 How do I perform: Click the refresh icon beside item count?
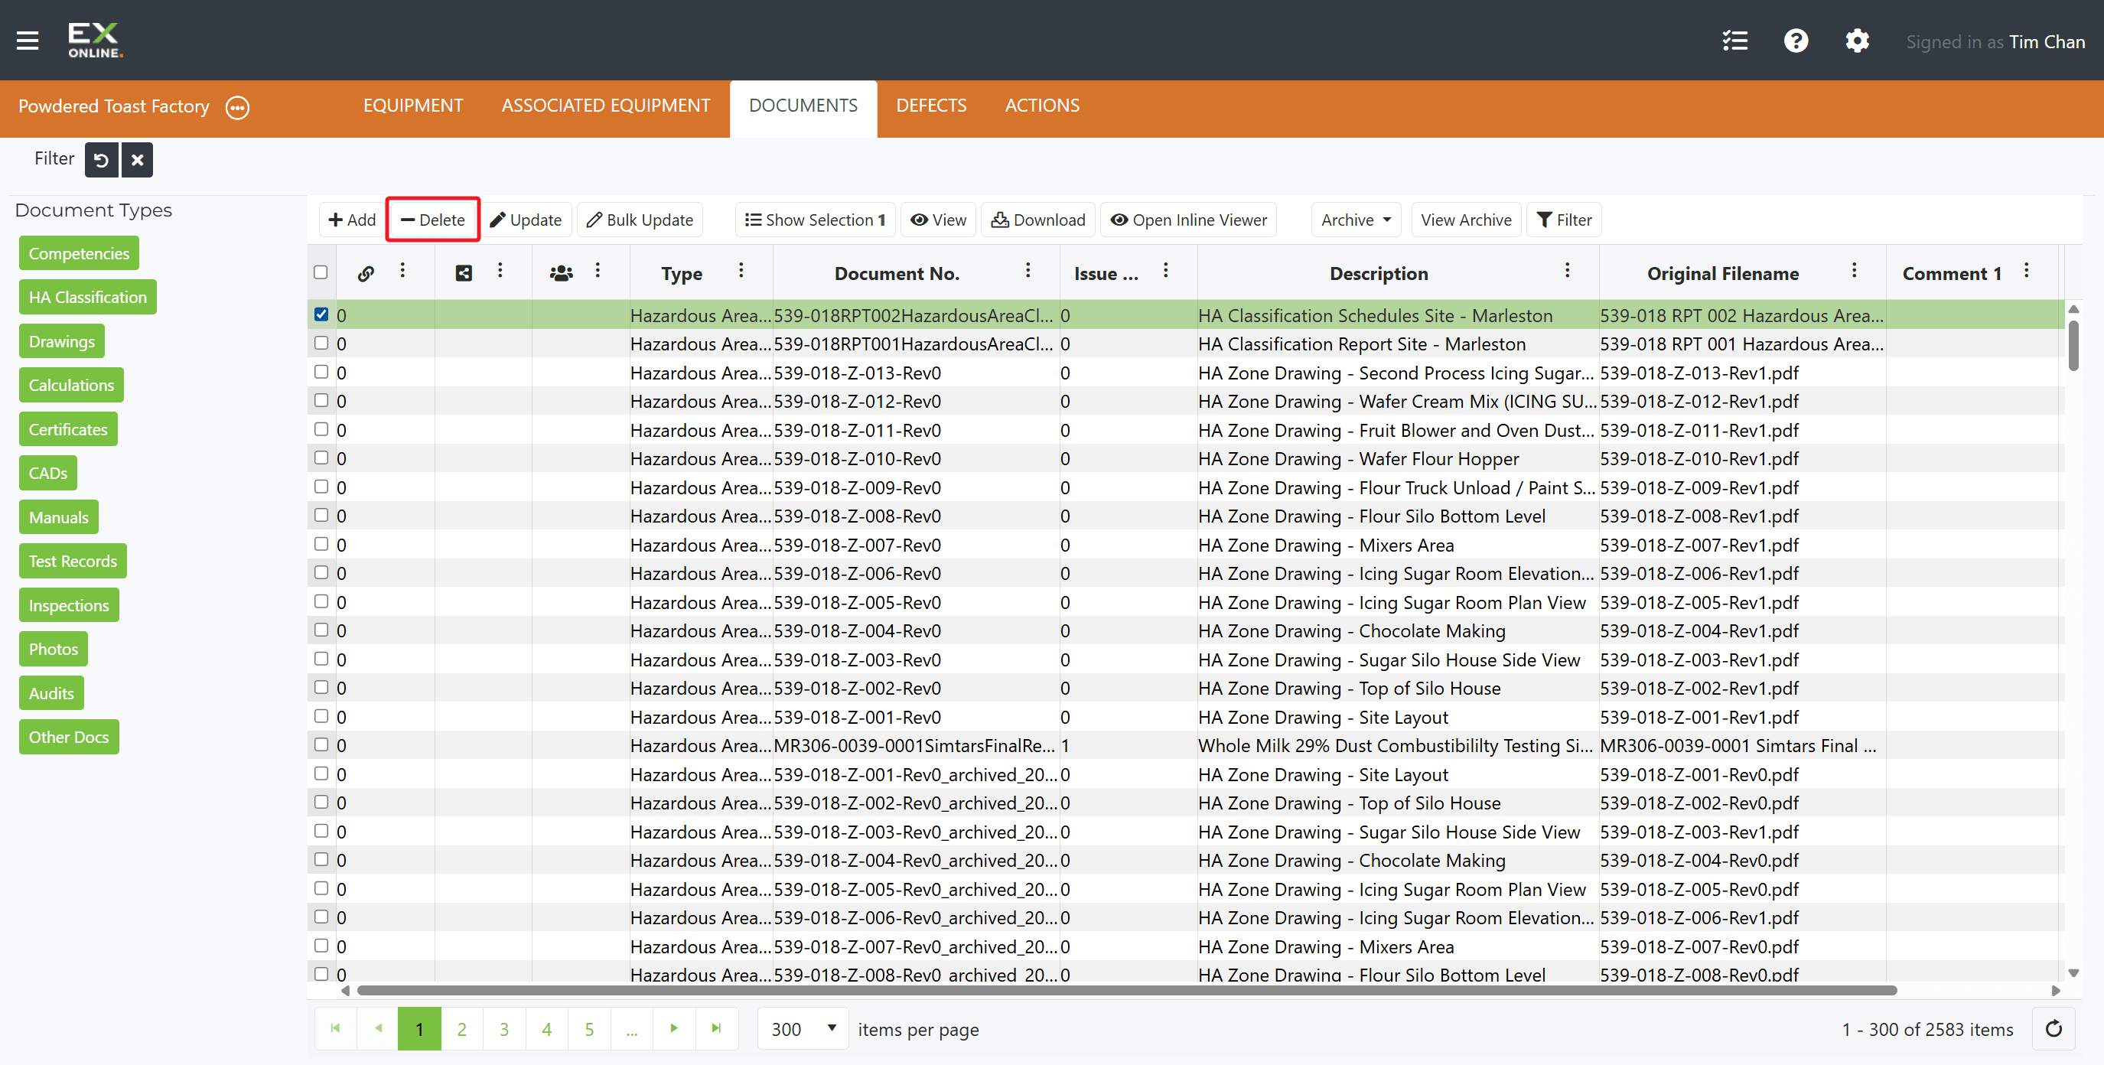pyautogui.click(x=2054, y=1028)
